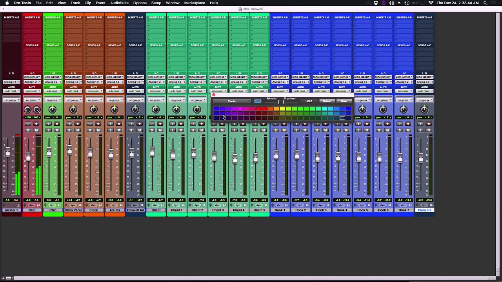Record-enable the Intro track
Image resolution: width=502 pixels, height=282 pixels.
(57, 124)
